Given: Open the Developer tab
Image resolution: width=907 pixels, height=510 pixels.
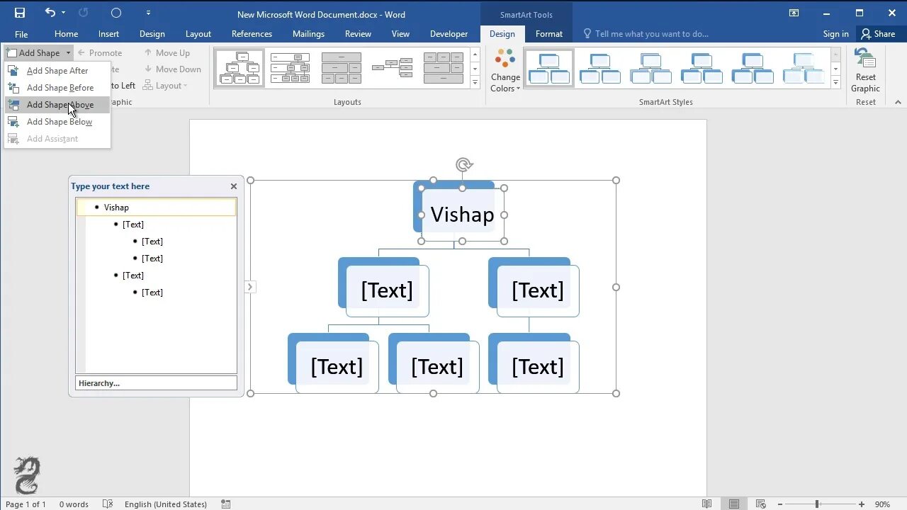Looking at the screenshot, I should tap(449, 34).
